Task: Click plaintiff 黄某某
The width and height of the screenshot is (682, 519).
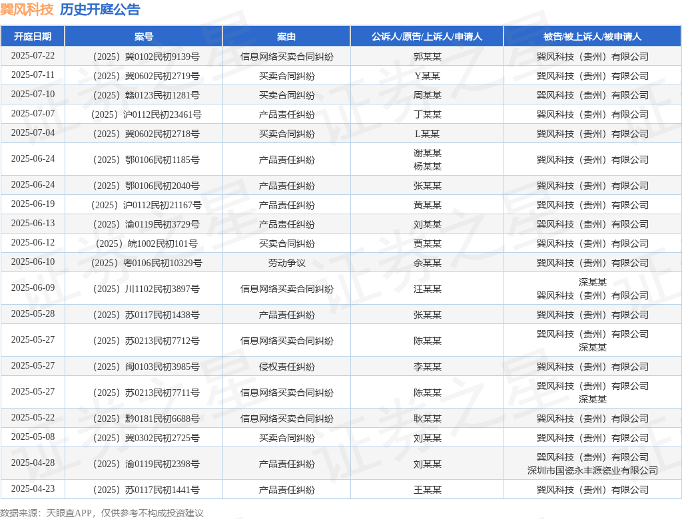Action: (427, 205)
